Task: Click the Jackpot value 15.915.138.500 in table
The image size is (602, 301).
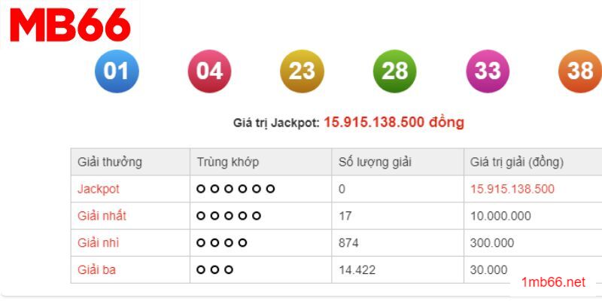Action: [512, 189]
